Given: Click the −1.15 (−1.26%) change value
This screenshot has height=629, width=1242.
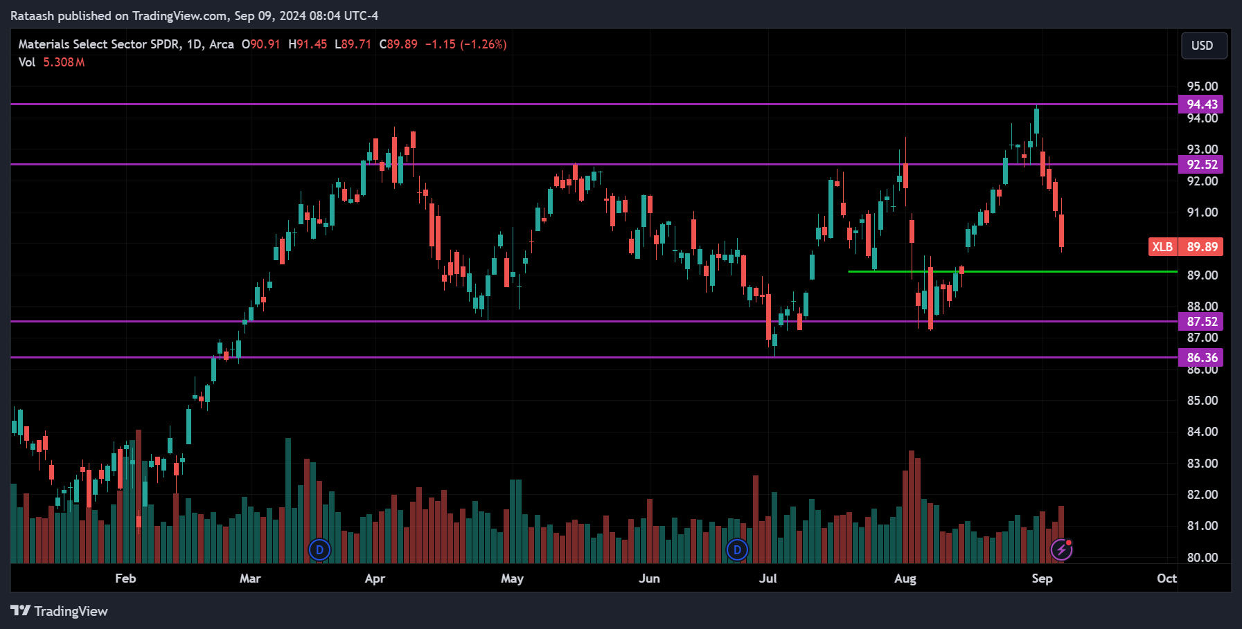Looking at the screenshot, I should pos(466,44).
